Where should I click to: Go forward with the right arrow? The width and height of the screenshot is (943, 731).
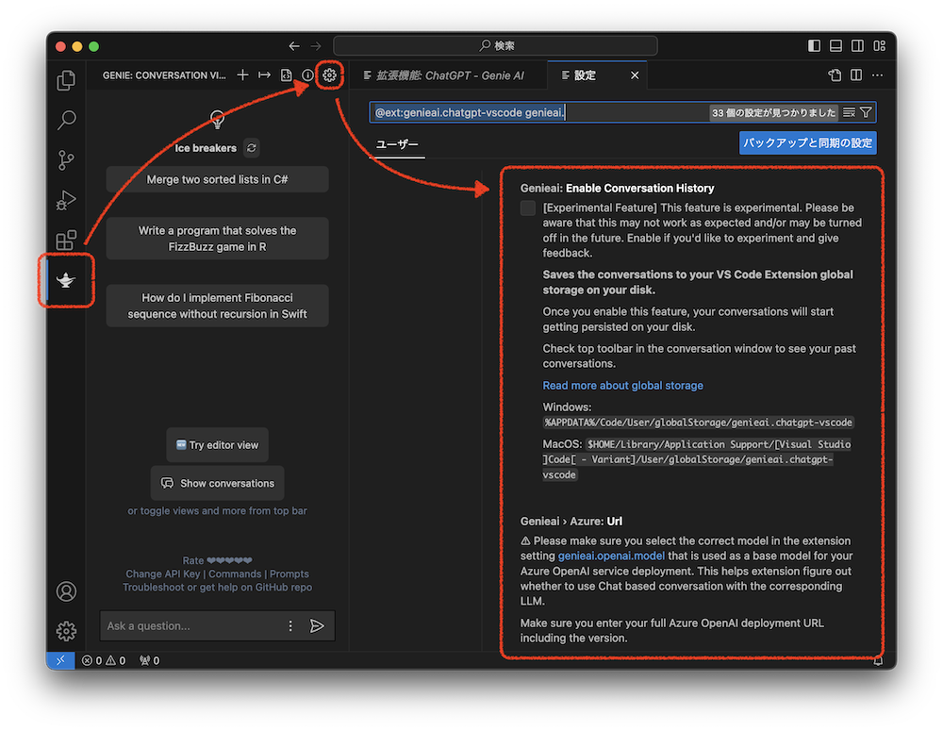click(316, 45)
